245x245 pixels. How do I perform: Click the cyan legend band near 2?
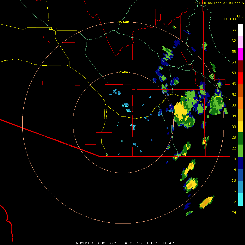coord(240,200)
